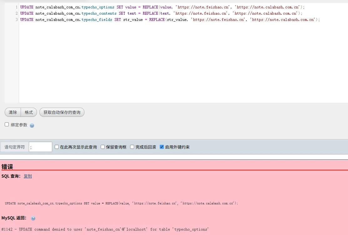
Task: Click line number 3 in editor gutter
Action: [17, 20]
